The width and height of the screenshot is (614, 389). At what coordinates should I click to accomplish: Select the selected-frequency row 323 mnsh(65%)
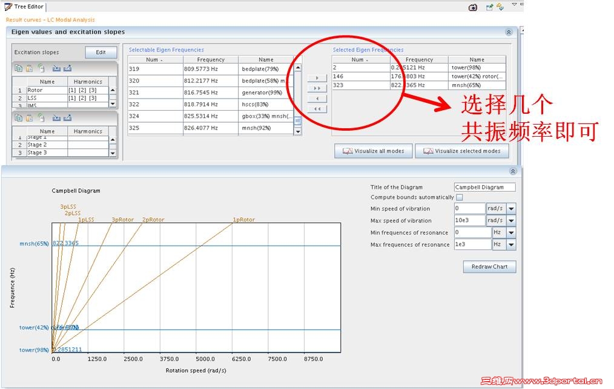[419, 85]
